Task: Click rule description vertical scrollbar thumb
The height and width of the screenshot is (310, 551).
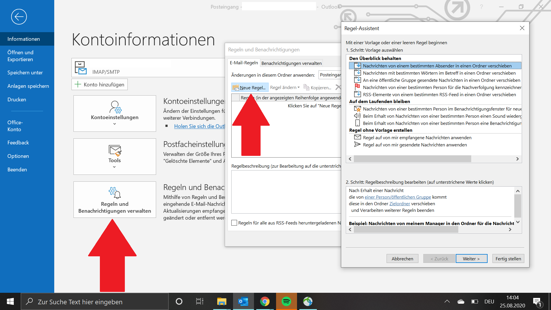Action: [518, 206]
